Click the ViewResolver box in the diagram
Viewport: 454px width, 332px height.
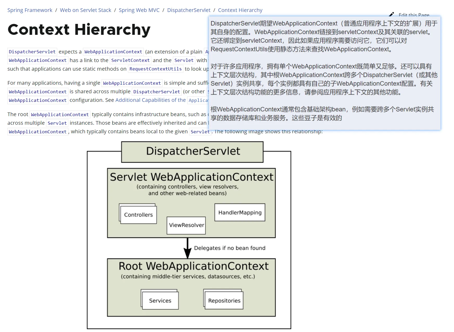(x=186, y=225)
